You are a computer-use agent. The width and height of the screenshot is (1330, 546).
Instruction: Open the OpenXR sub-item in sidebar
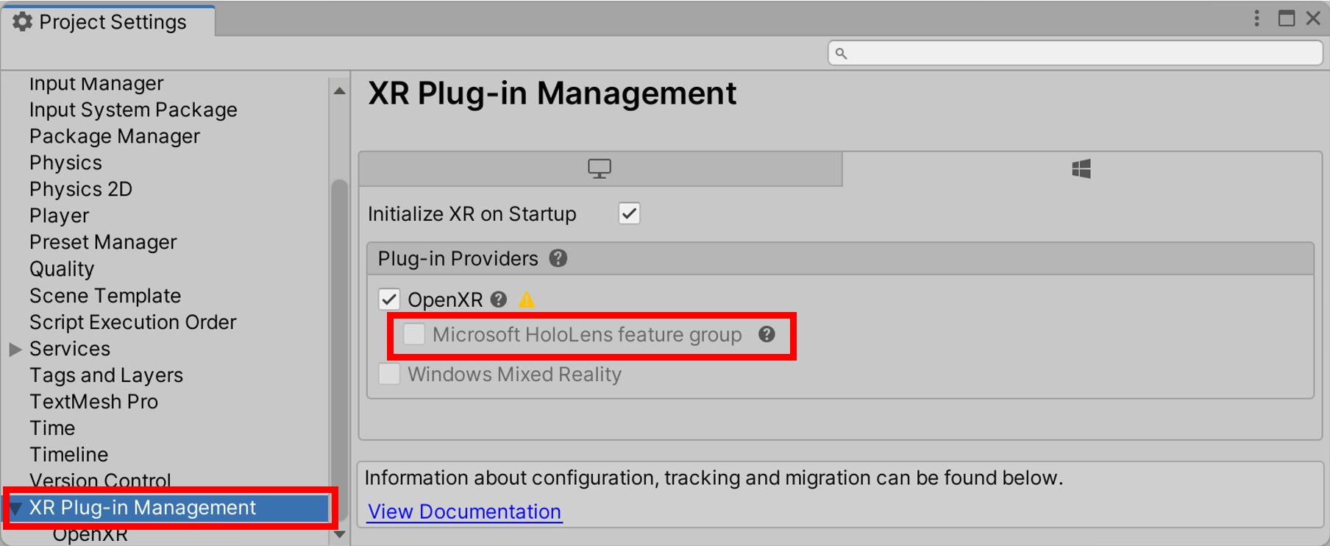coord(90,535)
